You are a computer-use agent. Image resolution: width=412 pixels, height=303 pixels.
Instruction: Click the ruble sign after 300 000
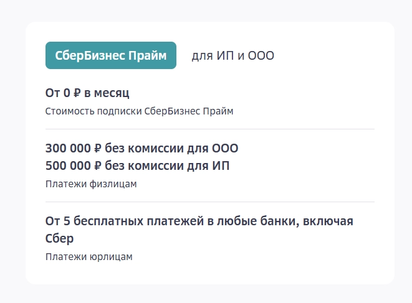pos(97,149)
